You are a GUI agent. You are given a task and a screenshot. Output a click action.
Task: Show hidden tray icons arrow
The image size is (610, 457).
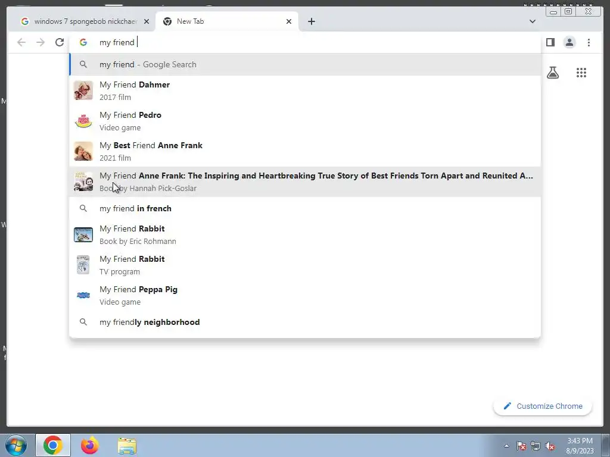(x=506, y=446)
